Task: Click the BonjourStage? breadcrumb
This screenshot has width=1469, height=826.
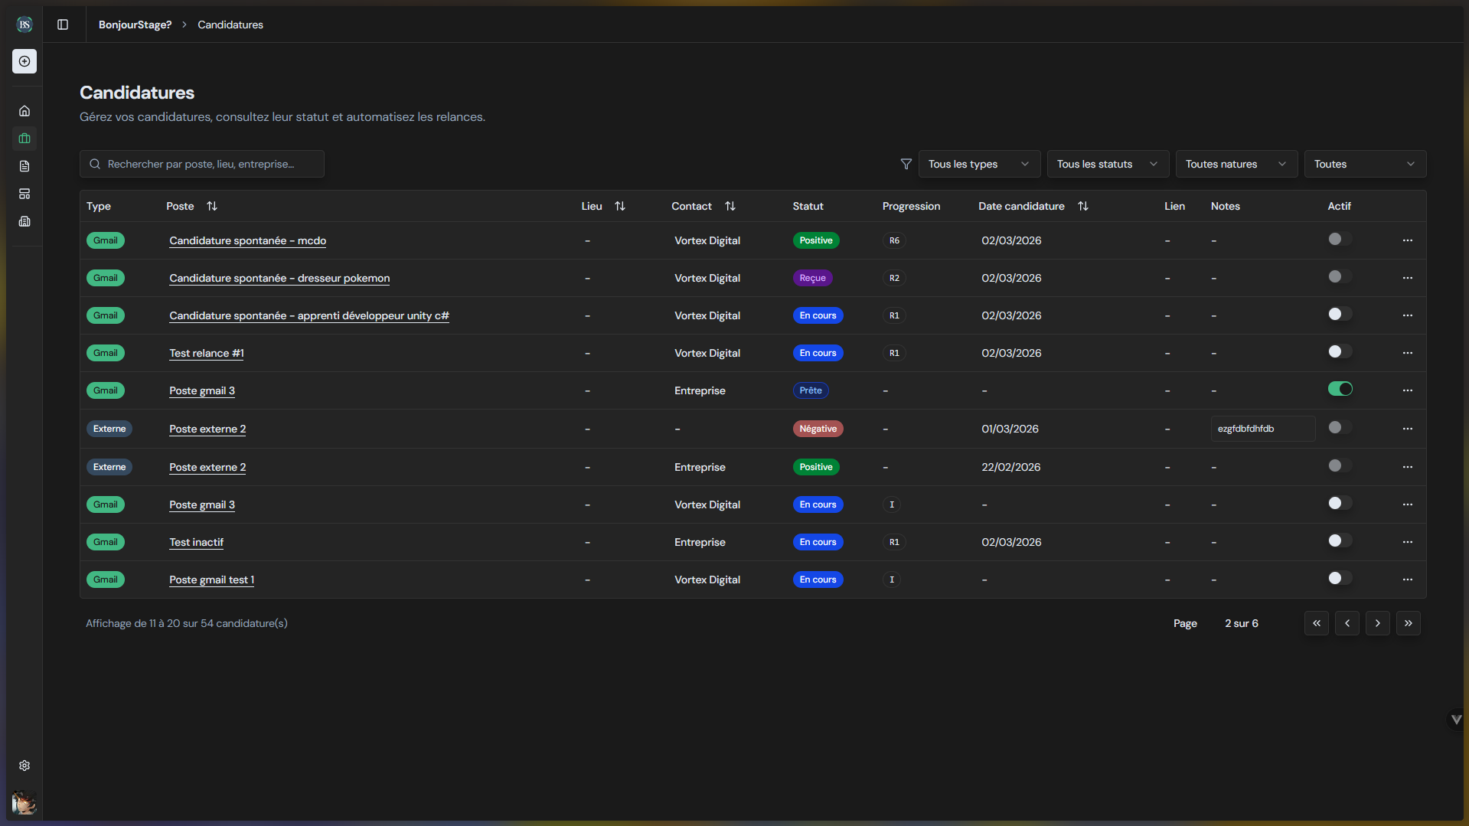Action: tap(135, 24)
